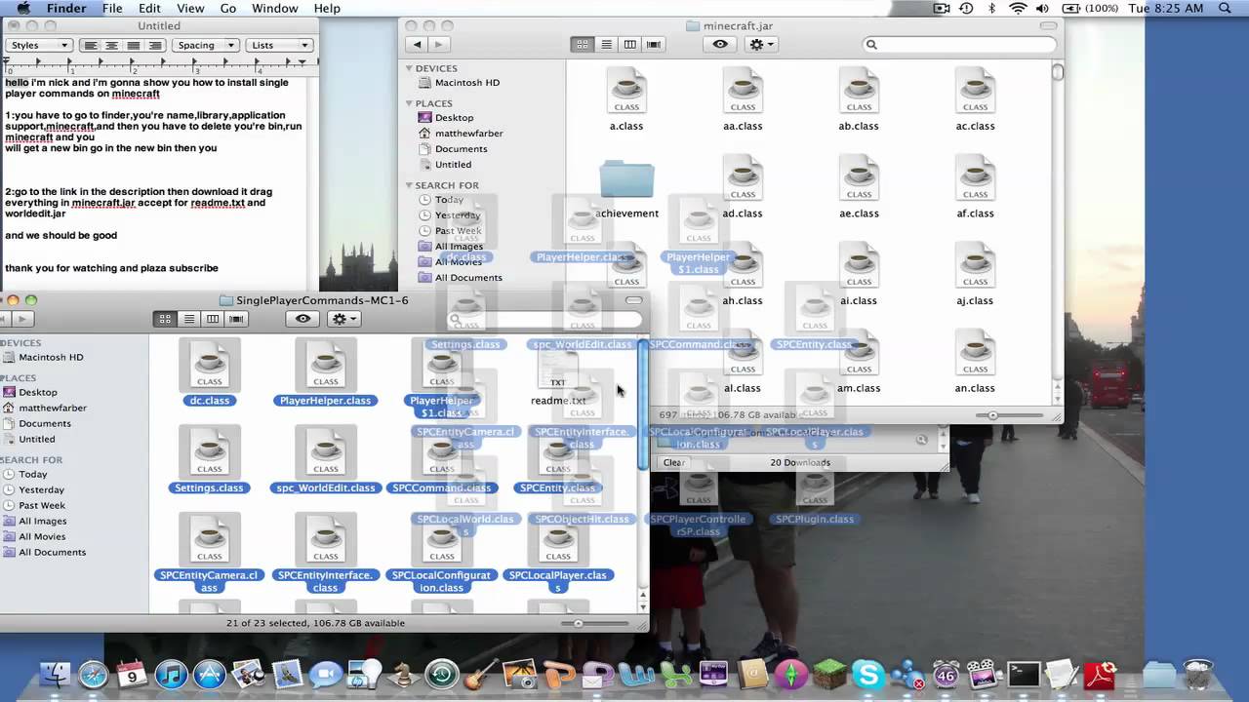Open the View menu
Viewport: 1249px width, 702px height.
pos(190,9)
